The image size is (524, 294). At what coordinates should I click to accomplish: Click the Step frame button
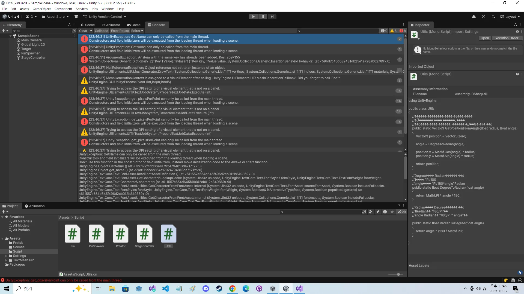[x=272, y=17]
